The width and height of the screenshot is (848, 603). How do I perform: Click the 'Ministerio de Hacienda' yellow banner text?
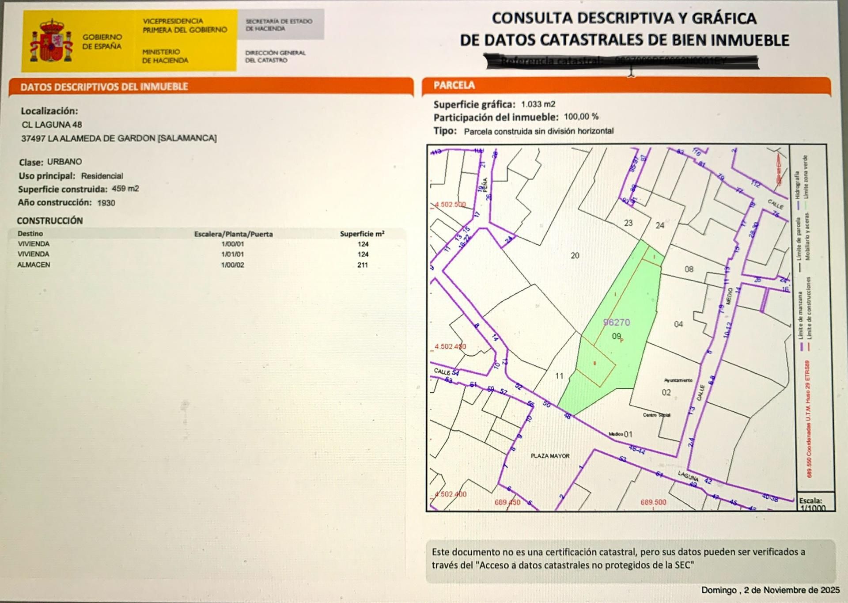(165, 56)
